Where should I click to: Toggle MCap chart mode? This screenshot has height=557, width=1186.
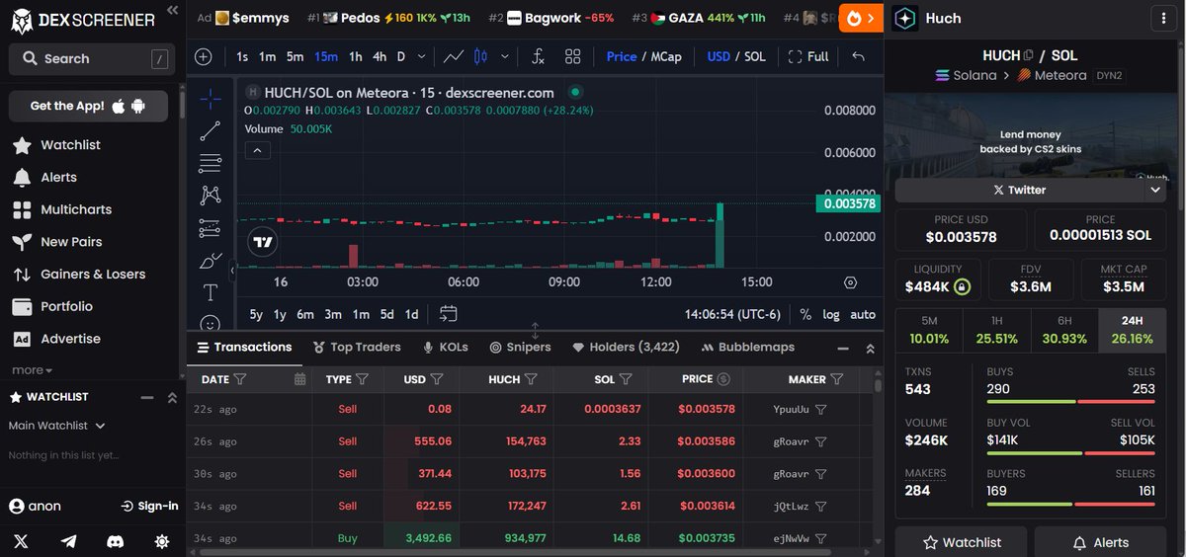coord(665,56)
